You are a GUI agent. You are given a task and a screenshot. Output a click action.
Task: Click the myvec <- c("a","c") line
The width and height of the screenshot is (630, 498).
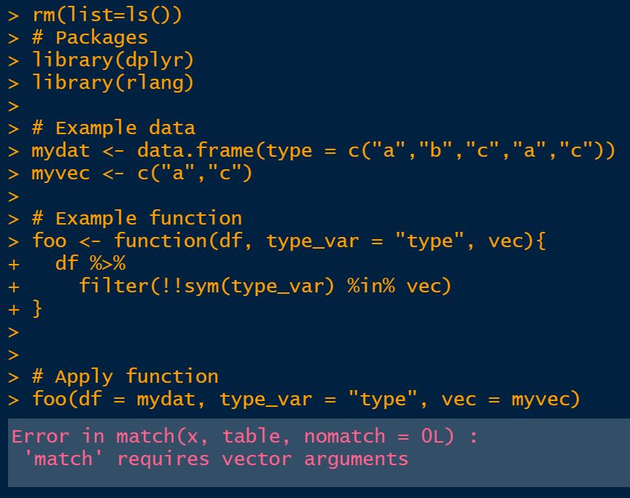coord(141,173)
